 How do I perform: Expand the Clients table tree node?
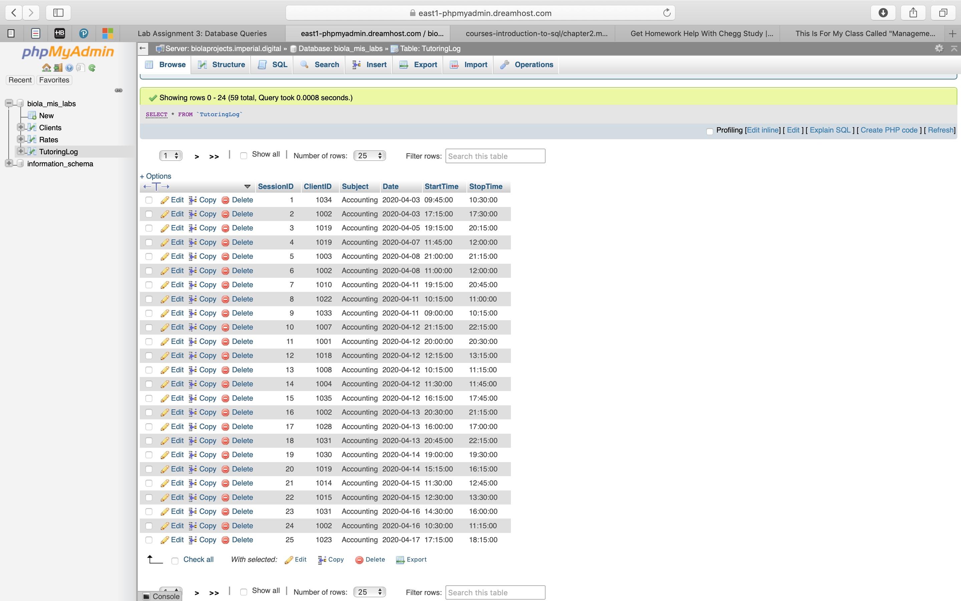[20, 127]
